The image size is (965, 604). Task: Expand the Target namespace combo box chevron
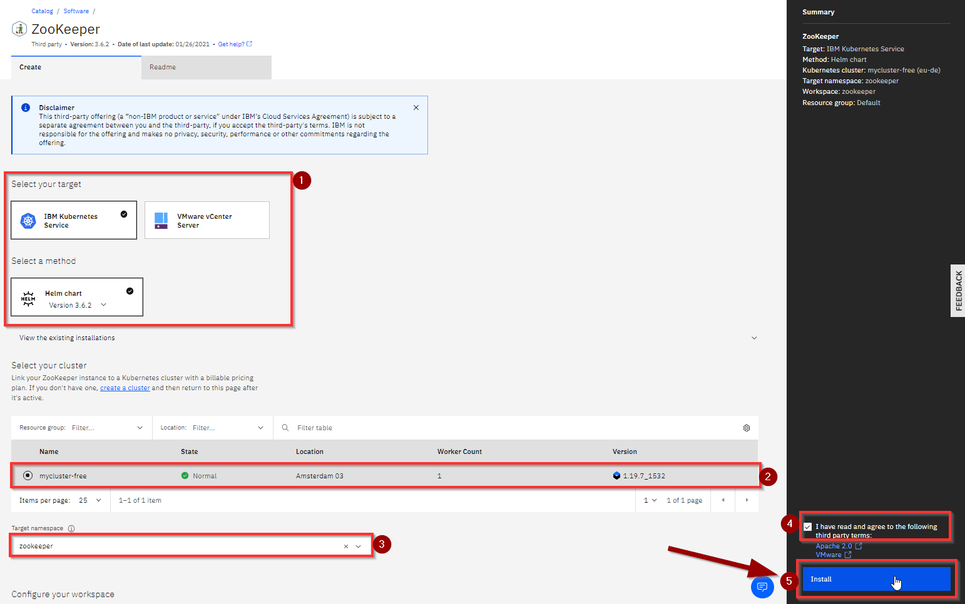pyautogui.click(x=359, y=546)
